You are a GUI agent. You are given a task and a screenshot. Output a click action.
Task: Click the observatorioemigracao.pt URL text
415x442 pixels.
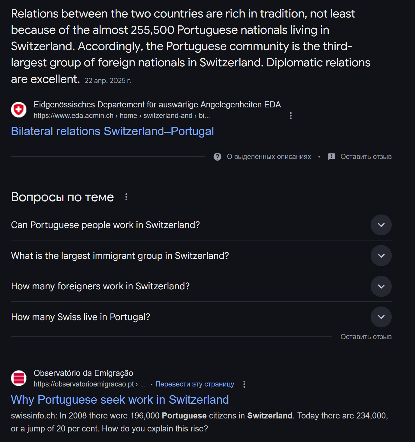84,384
